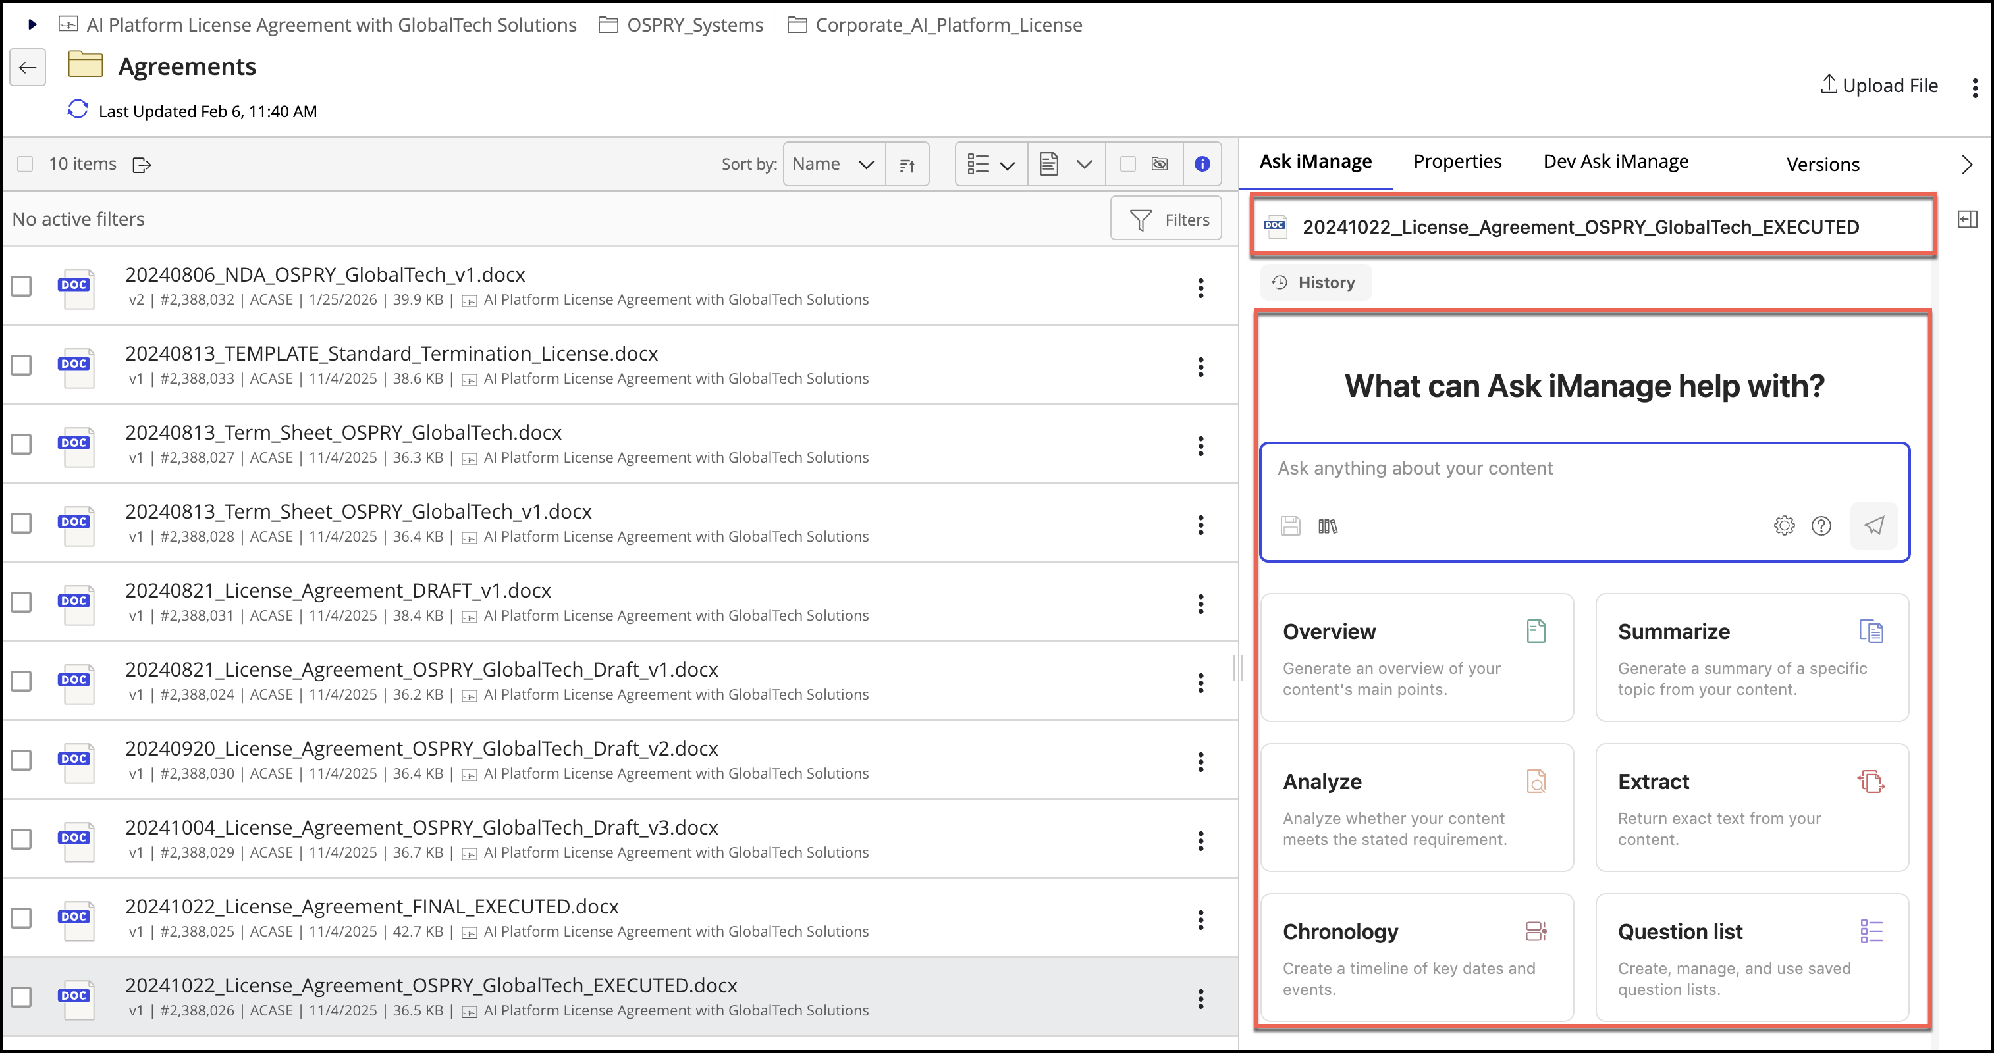Select checkbox for 20241022_License_Agreement_FINAL_EXECUTED.docx
Viewport: 1994px width, 1053px height.
coord(22,917)
